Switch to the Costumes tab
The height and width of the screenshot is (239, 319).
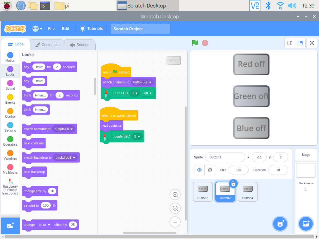pos(47,45)
